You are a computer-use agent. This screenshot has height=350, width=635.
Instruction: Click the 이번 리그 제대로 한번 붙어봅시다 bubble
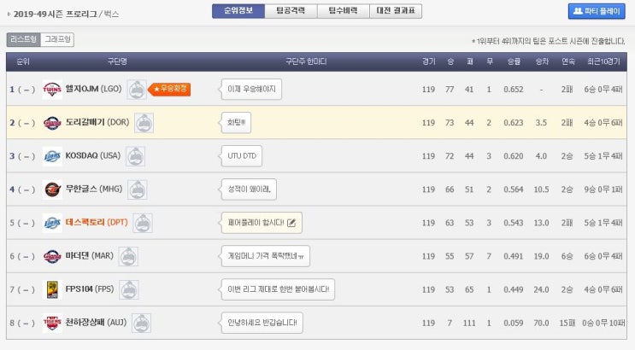278,289
